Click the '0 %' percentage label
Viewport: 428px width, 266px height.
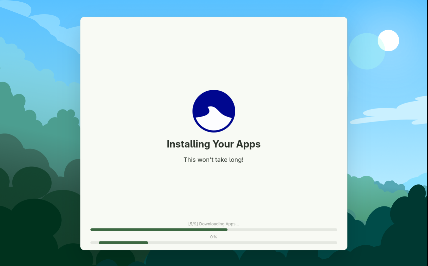(213, 237)
